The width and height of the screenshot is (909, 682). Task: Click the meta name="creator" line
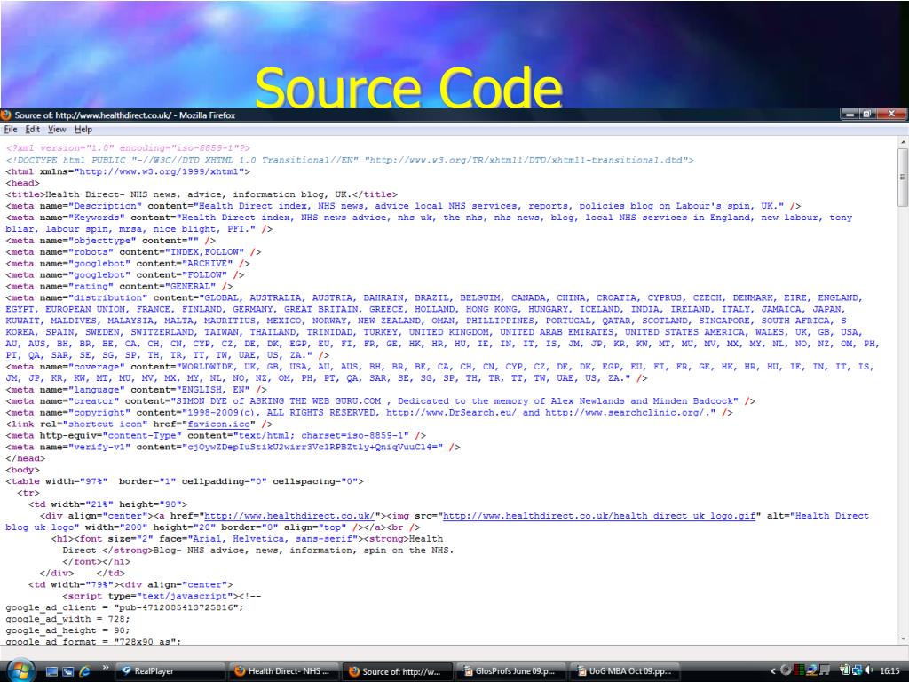point(381,400)
